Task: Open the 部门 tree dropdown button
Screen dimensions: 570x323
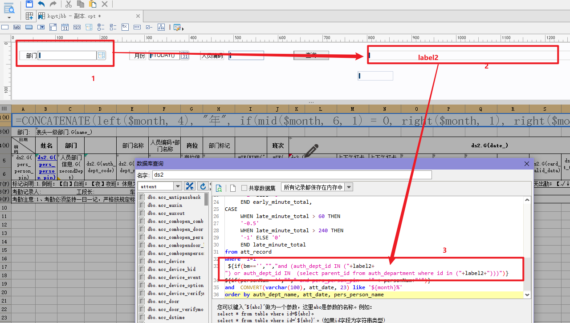Action: (x=102, y=55)
